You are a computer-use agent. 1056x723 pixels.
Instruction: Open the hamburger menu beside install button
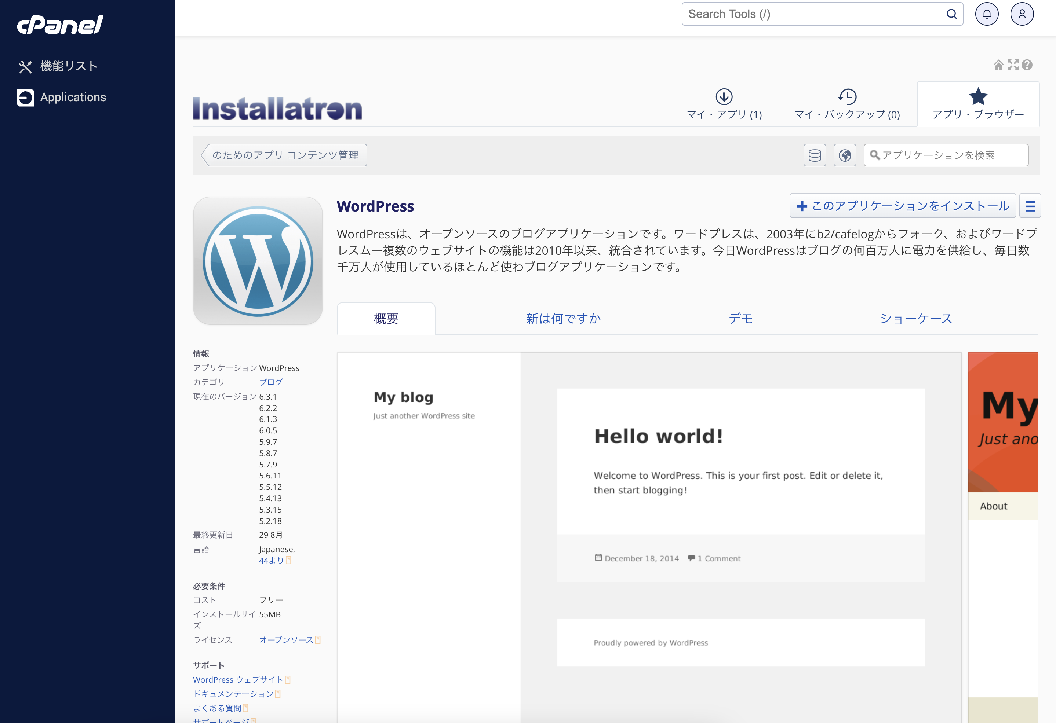[x=1030, y=206]
